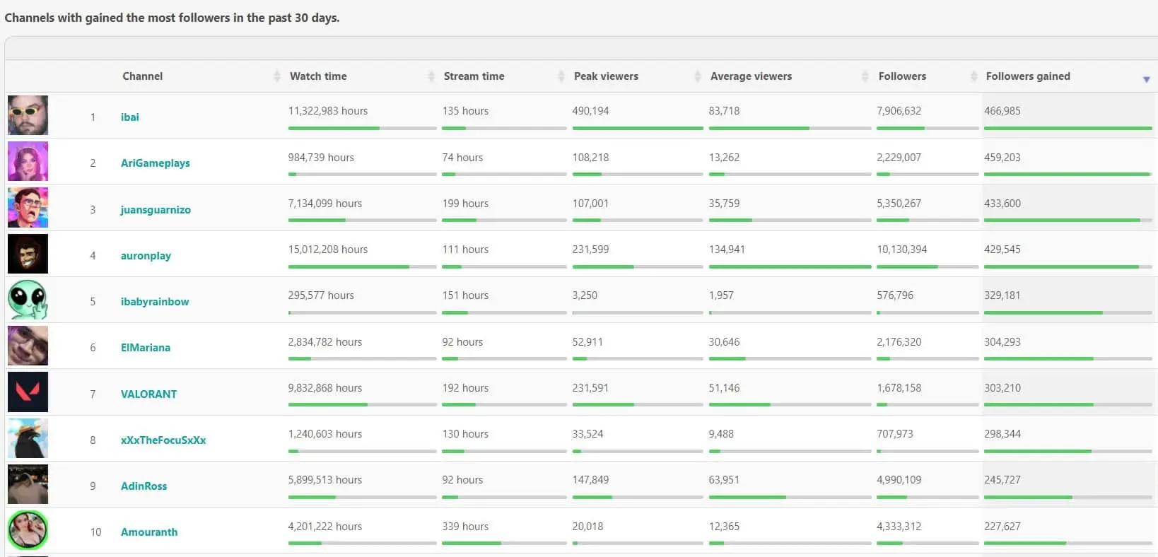Screen dimensions: 1158x557
Task: Open the ibai channel link
Action: pos(130,117)
